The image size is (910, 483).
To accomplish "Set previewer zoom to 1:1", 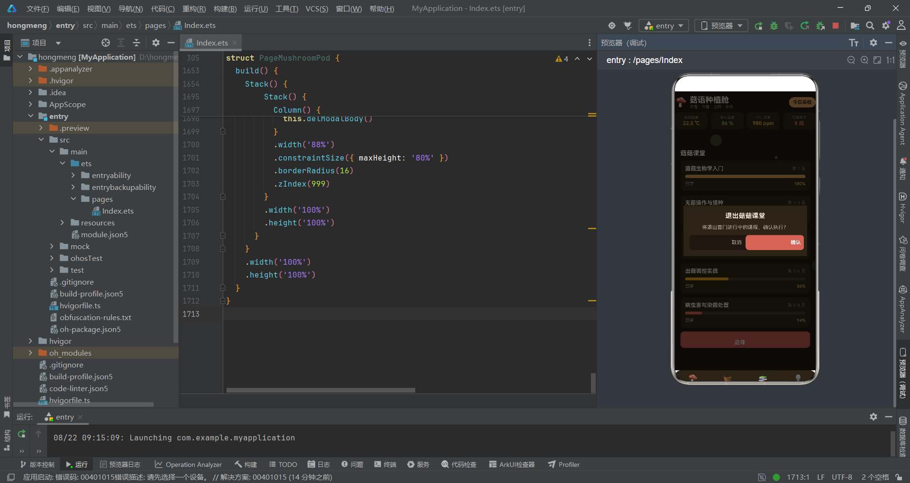I will pyautogui.click(x=891, y=60).
